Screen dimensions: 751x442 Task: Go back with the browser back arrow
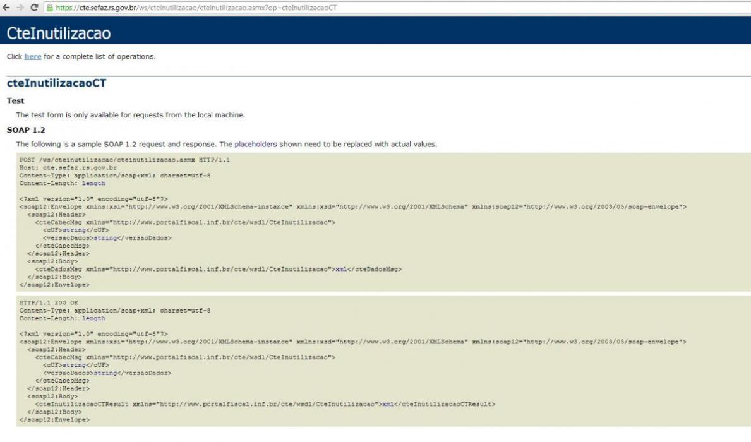pyautogui.click(x=6, y=8)
